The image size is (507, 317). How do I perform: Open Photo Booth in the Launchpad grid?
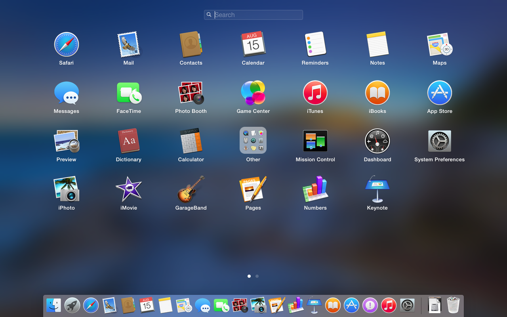191,93
